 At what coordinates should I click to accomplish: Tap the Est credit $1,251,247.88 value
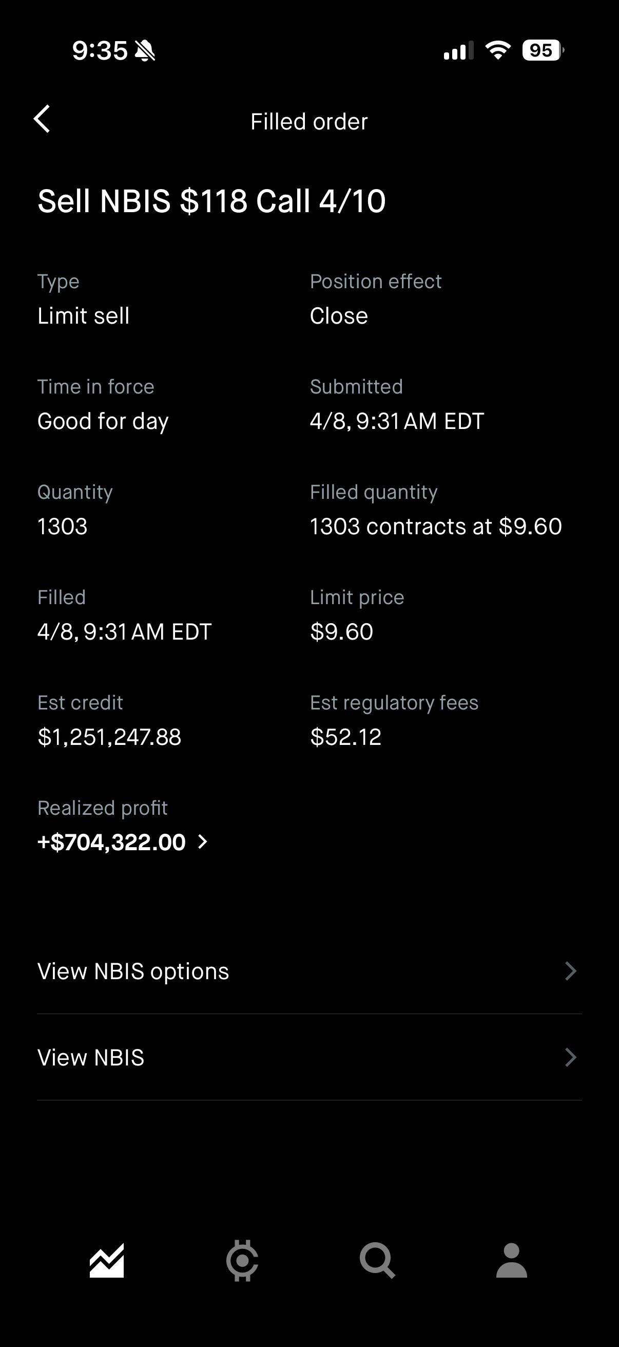point(110,737)
